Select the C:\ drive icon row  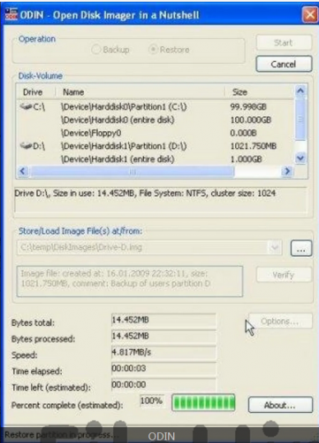pyautogui.click(x=32, y=106)
